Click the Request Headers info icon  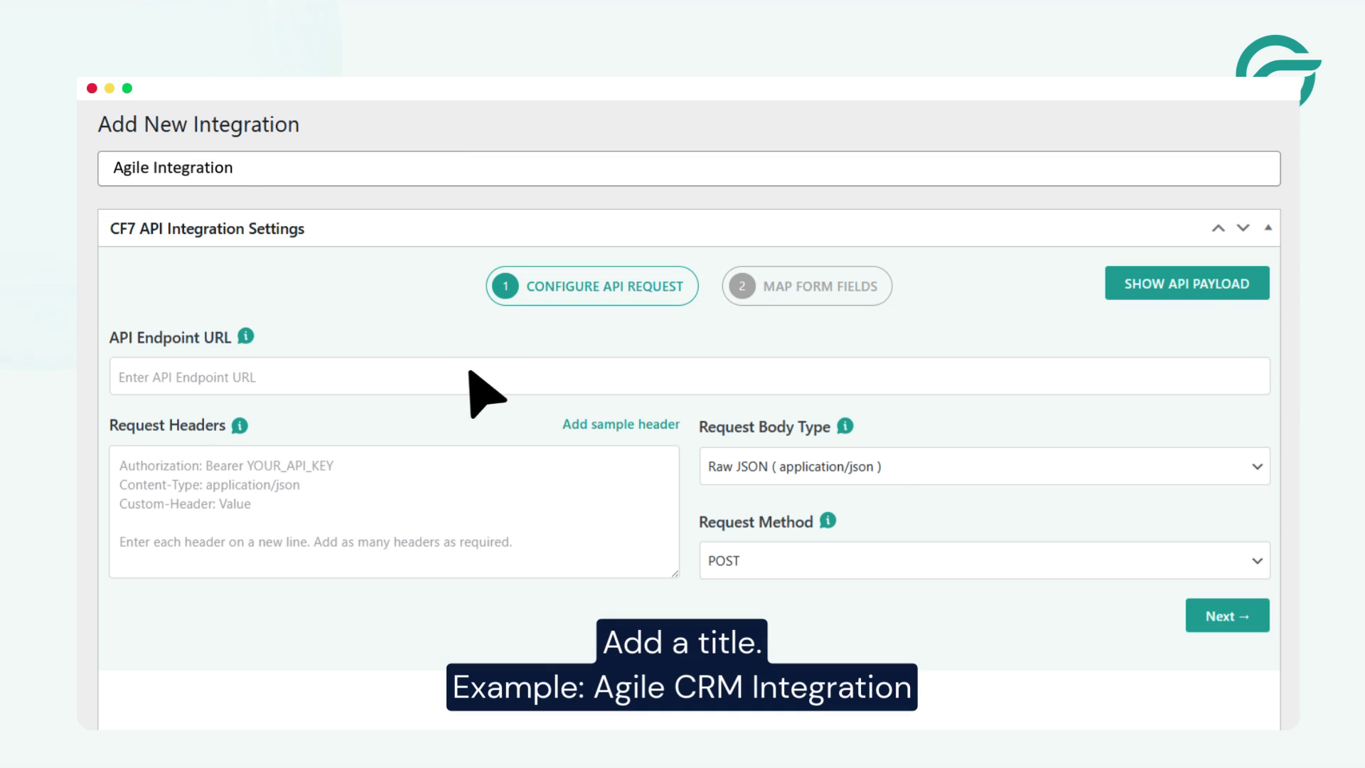240,425
